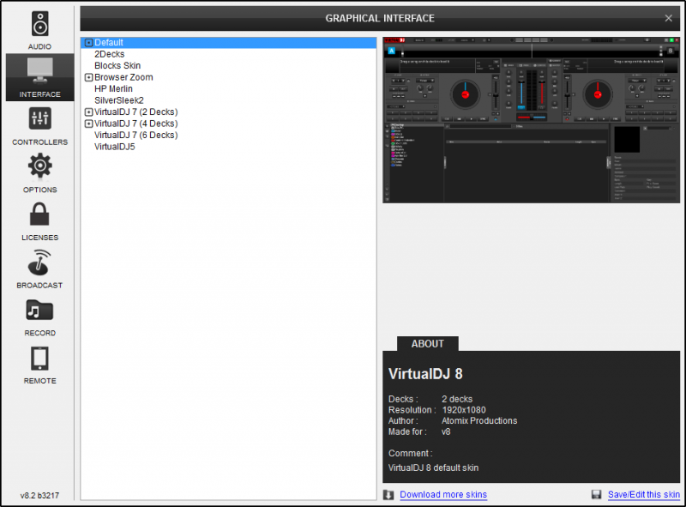Select the SilverSleek2 skin
Screen dimensions: 686x507
tap(119, 100)
